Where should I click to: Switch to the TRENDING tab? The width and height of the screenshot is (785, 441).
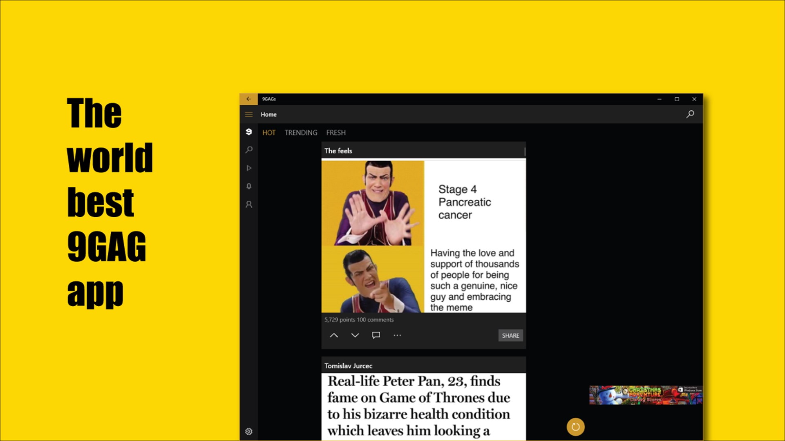pyautogui.click(x=301, y=133)
